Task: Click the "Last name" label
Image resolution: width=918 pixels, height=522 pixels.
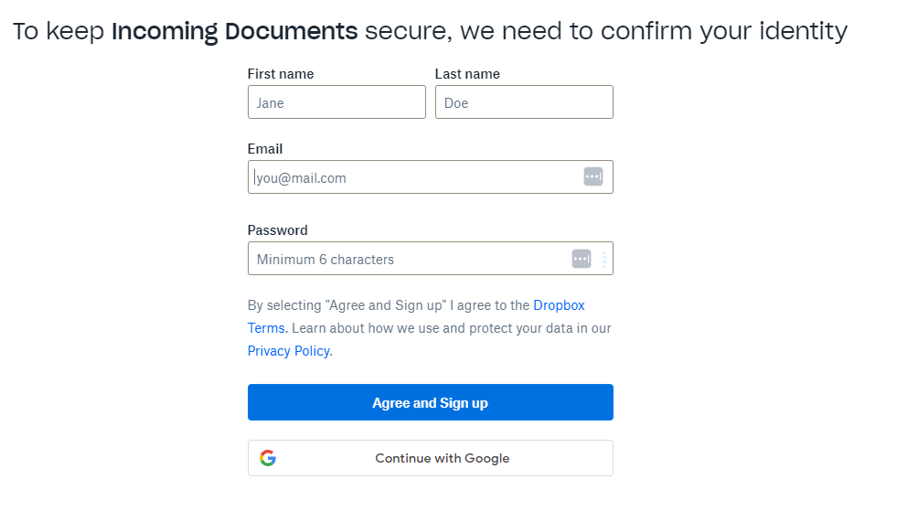Action: tap(467, 74)
